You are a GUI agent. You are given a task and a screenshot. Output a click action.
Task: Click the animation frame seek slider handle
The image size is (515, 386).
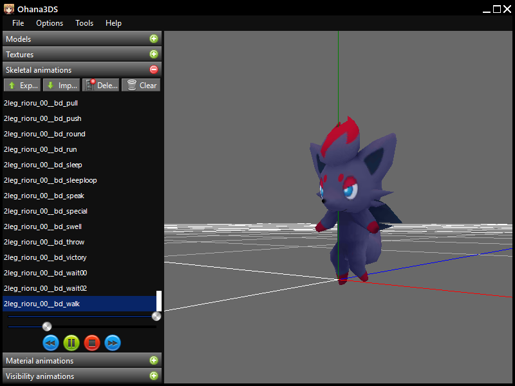tap(47, 327)
